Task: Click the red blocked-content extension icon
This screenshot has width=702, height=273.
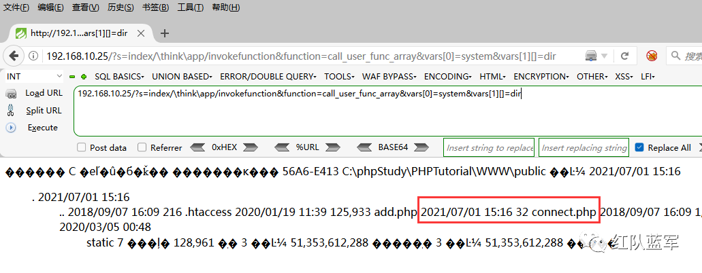Action: point(652,56)
